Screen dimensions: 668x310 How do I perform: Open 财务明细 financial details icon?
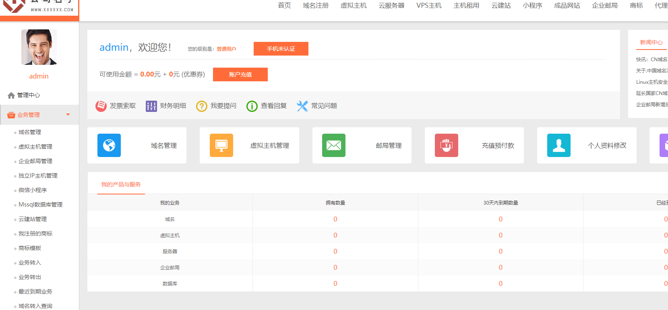[x=151, y=106]
